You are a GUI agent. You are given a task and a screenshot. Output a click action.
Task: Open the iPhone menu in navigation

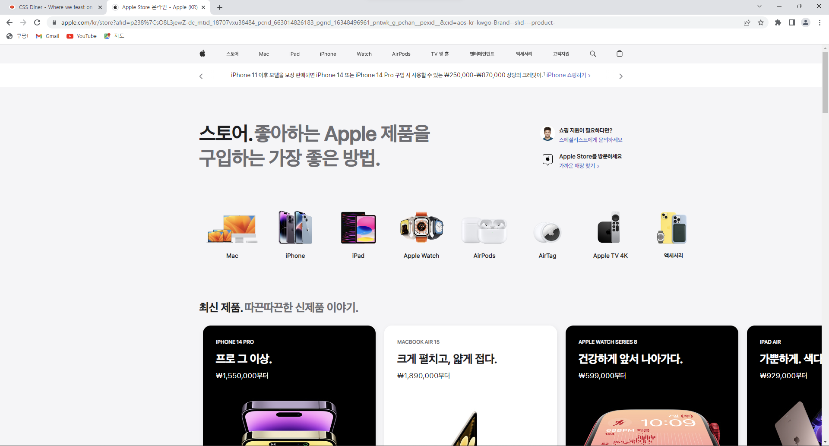328,54
